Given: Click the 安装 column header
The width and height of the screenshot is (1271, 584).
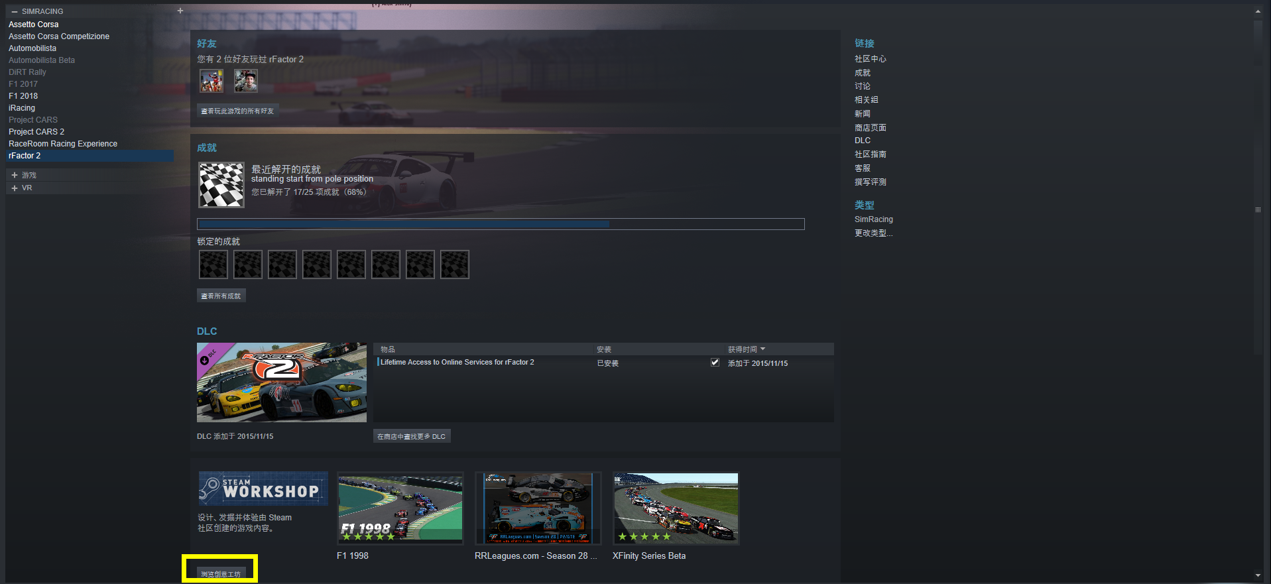Looking at the screenshot, I should (x=604, y=349).
